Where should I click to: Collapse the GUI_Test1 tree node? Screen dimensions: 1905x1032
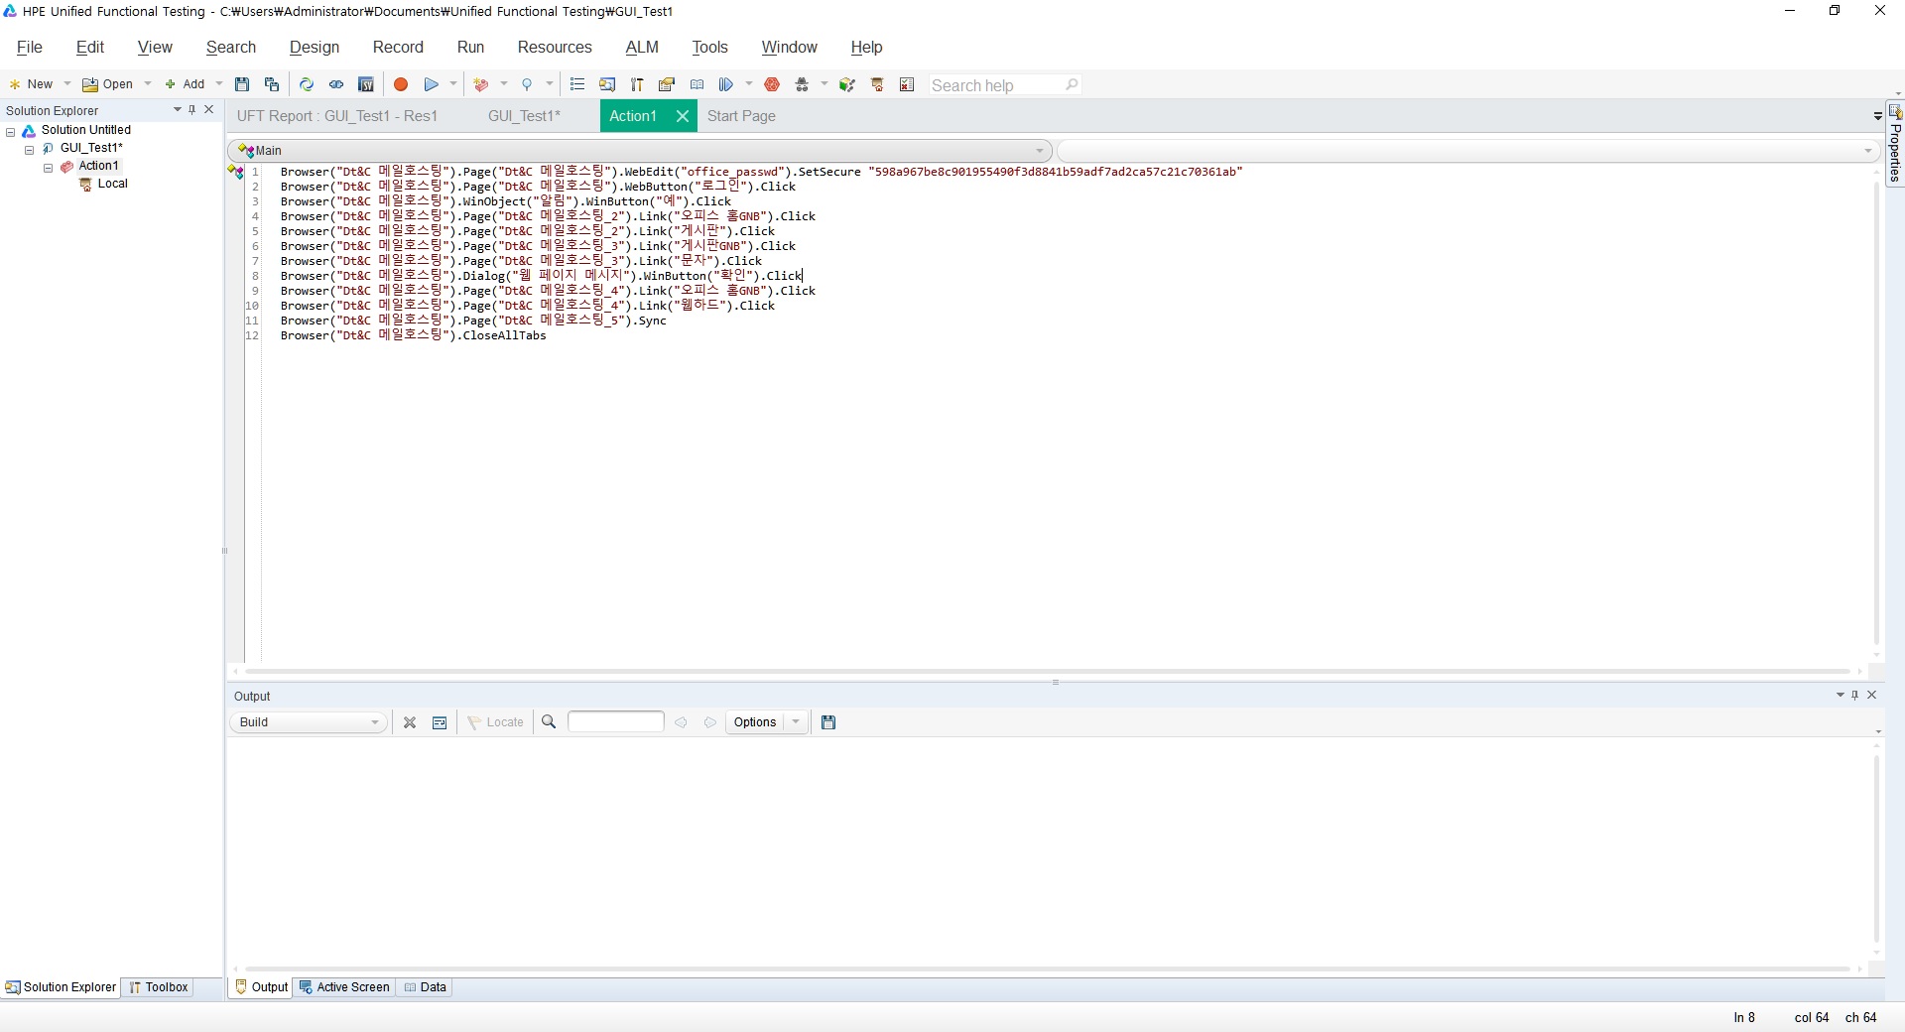[x=30, y=149]
